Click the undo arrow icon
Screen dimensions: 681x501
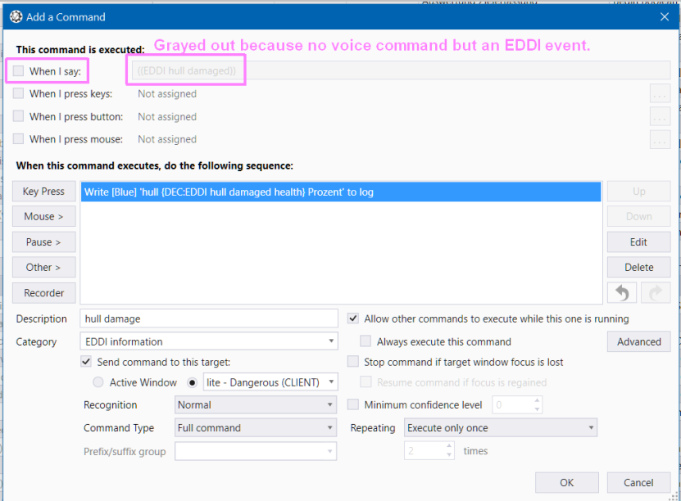pos(622,293)
